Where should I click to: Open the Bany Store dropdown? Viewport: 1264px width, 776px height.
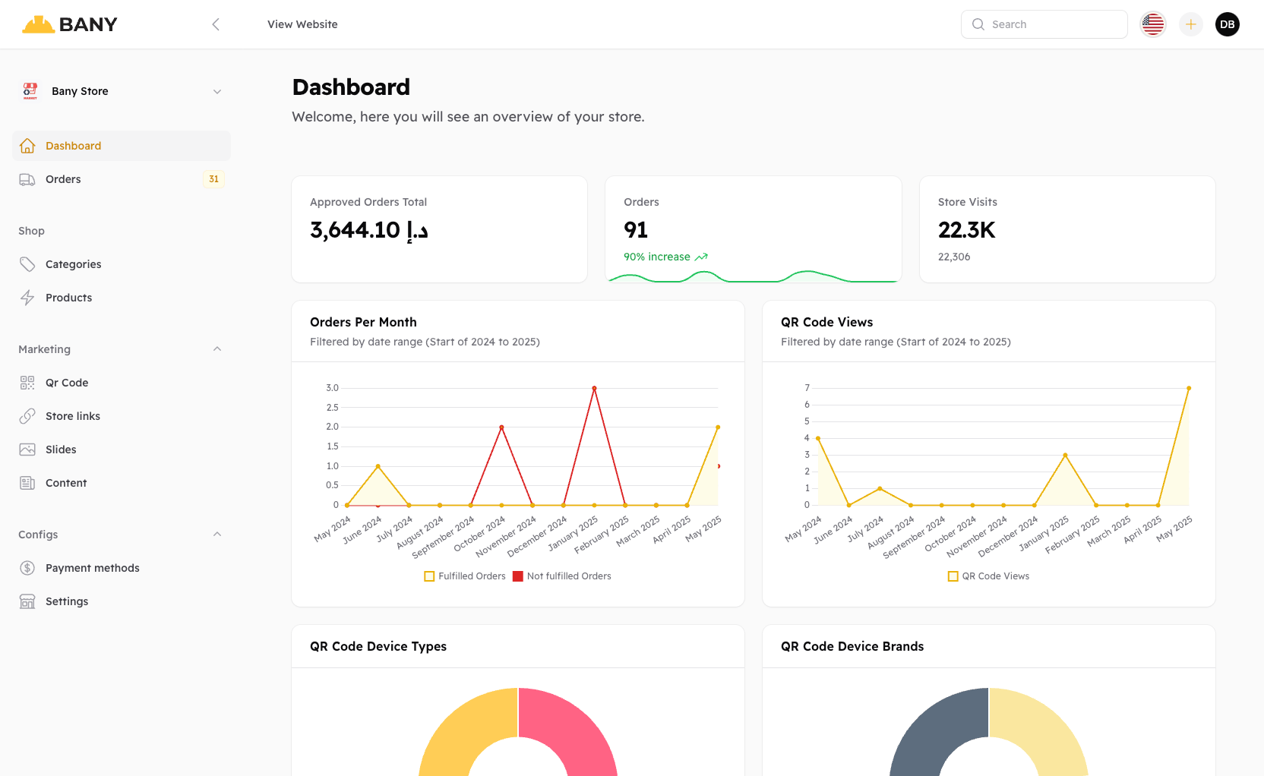[122, 91]
